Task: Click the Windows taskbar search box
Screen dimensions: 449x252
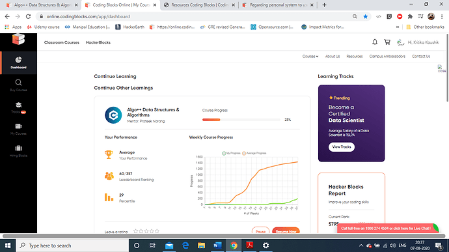Action: (x=72, y=245)
